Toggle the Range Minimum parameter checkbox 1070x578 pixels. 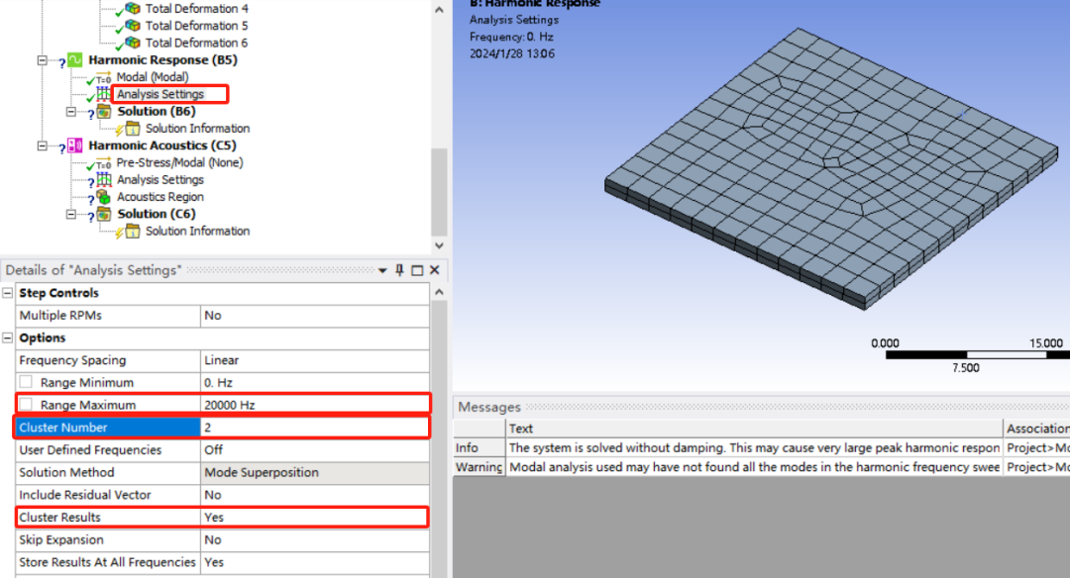(x=26, y=382)
